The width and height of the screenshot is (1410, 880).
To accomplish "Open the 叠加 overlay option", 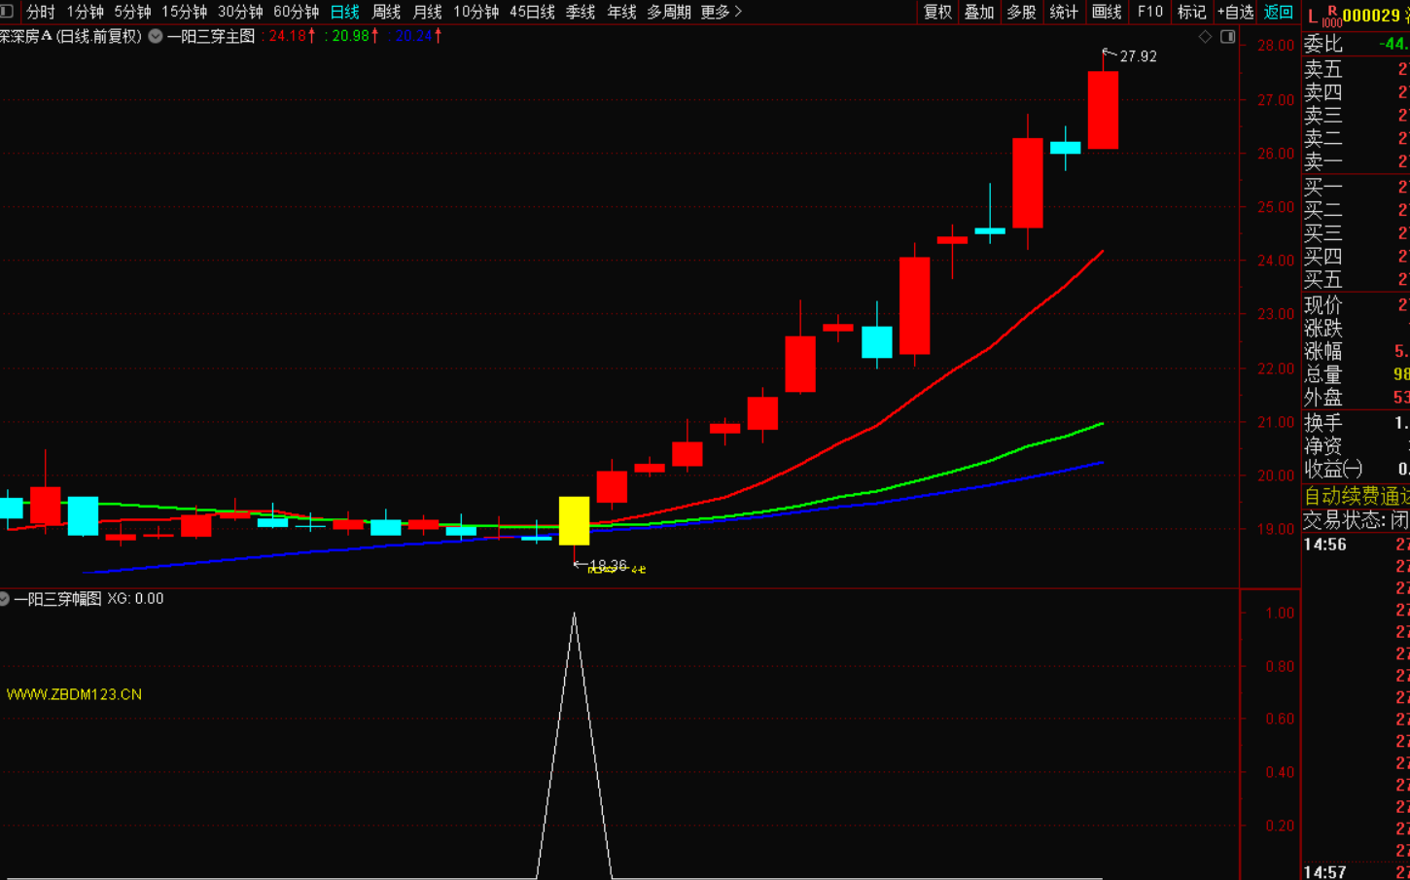I will (x=979, y=12).
